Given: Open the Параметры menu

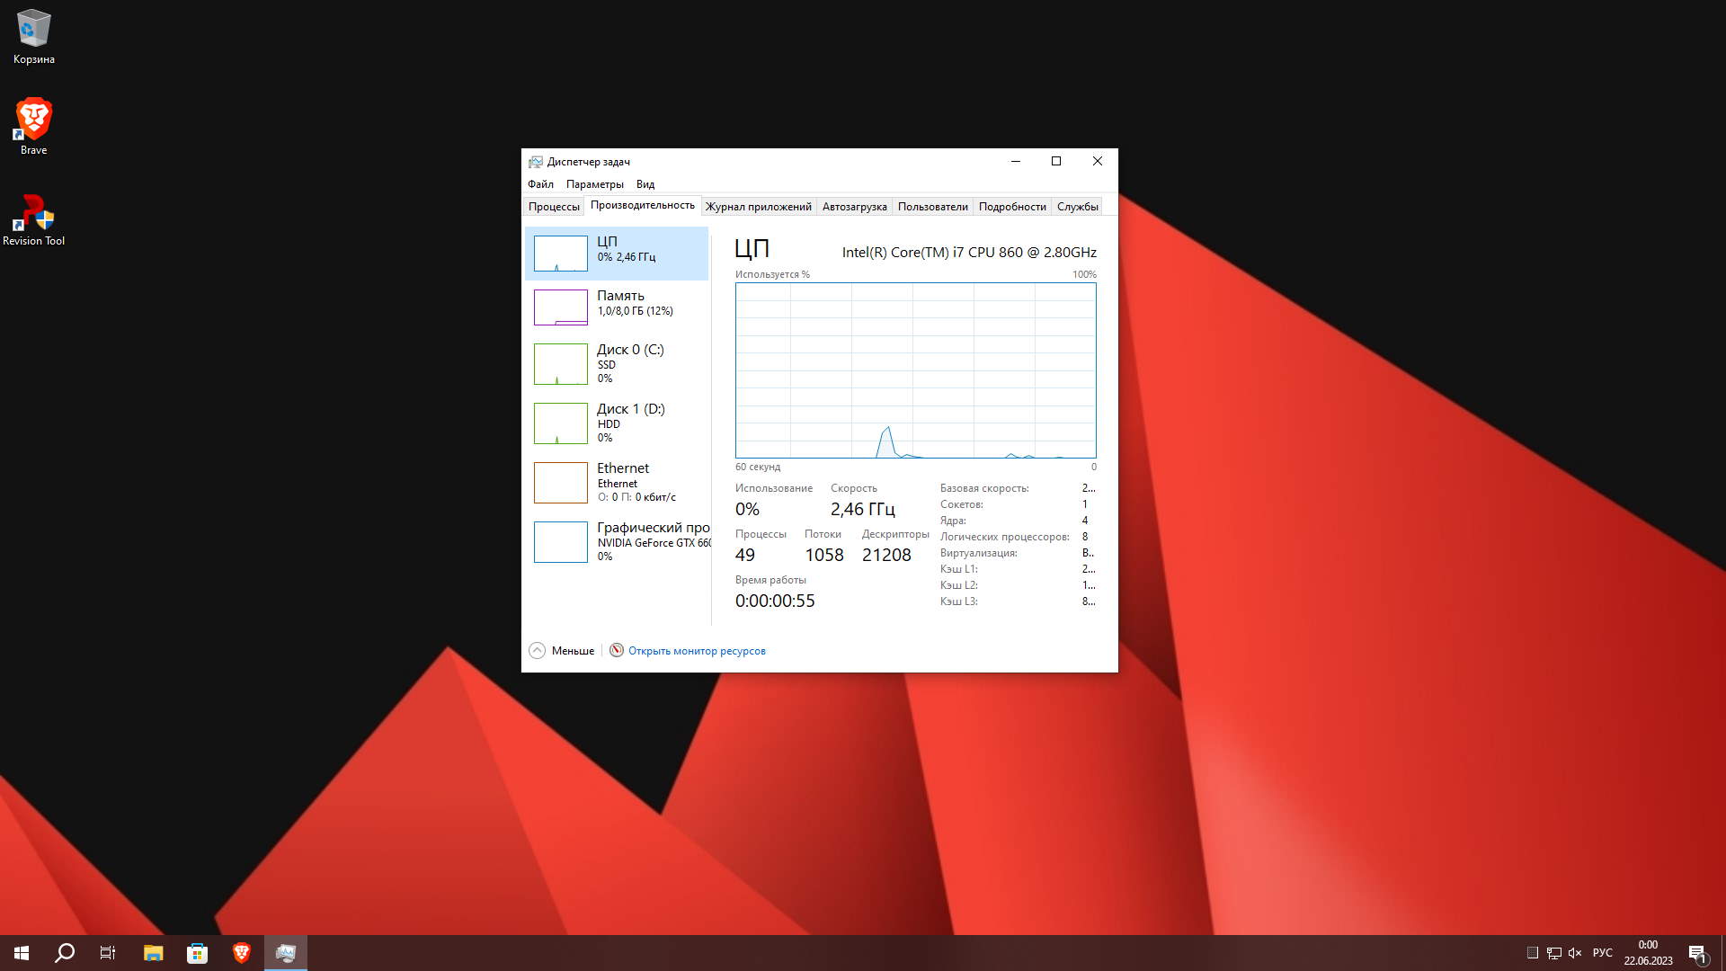Looking at the screenshot, I should [594, 184].
